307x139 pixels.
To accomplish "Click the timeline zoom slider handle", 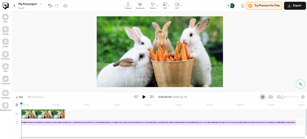I will pos(283,97).
